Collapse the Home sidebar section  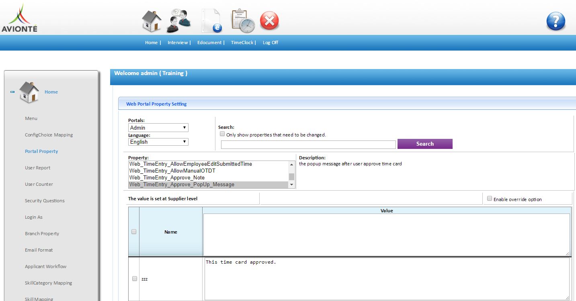coord(12,92)
